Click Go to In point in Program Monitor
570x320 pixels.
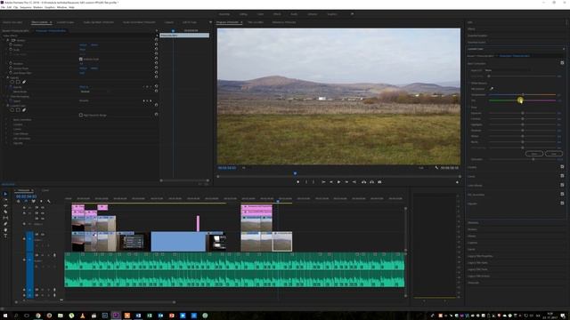(x=323, y=181)
